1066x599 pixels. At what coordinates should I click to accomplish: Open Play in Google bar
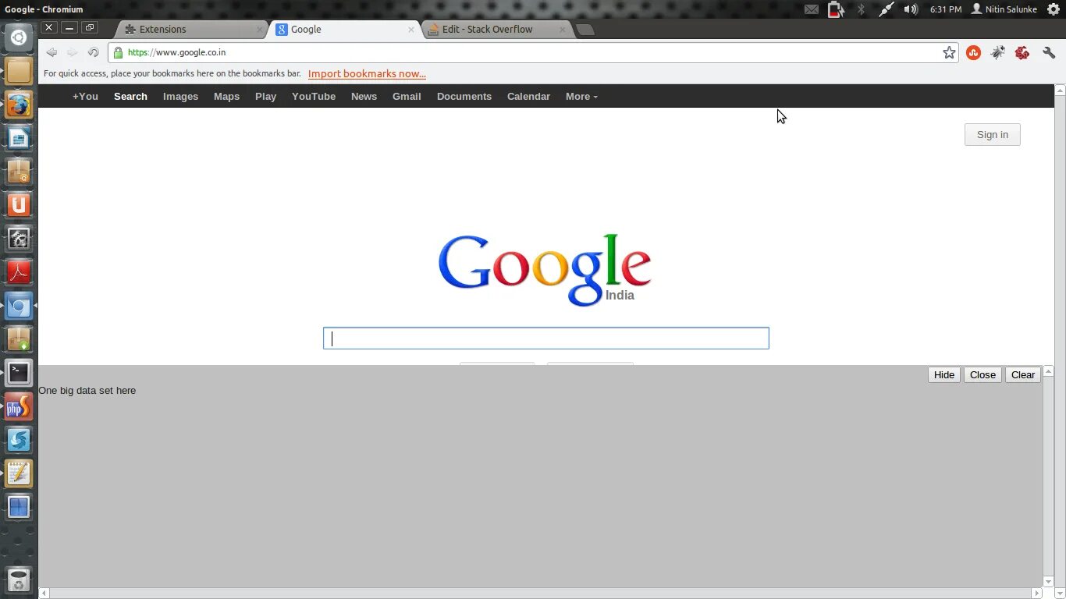265,97
